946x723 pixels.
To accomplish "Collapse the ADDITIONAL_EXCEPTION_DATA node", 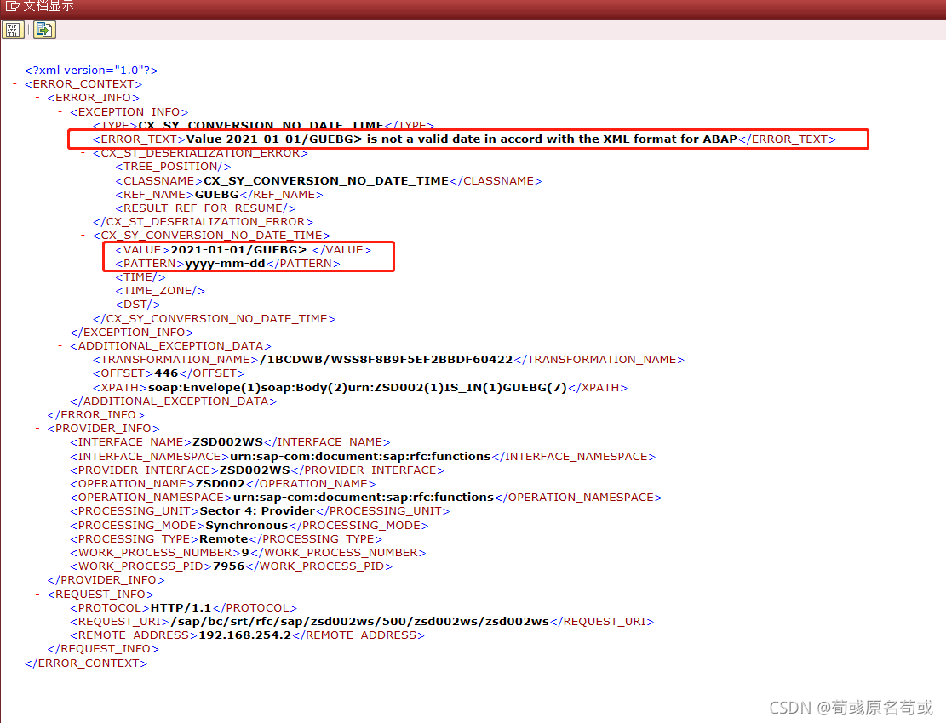I will [60, 345].
